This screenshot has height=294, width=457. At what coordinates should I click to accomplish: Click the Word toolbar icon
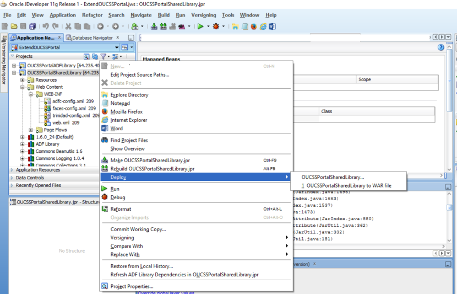(x=272, y=26)
